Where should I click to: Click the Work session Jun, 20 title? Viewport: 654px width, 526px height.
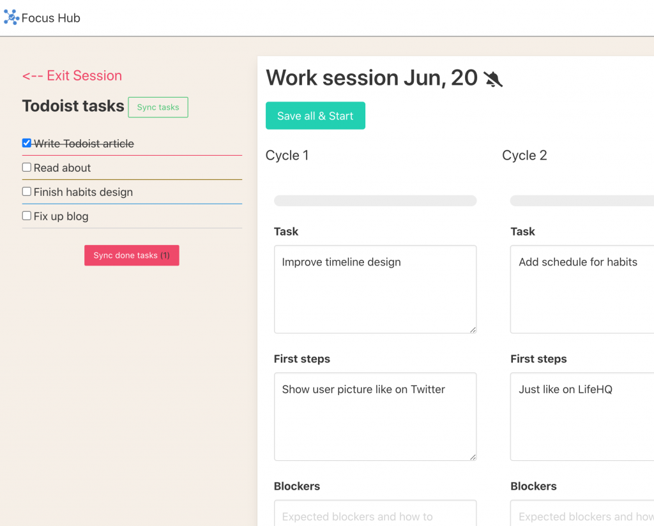372,78
